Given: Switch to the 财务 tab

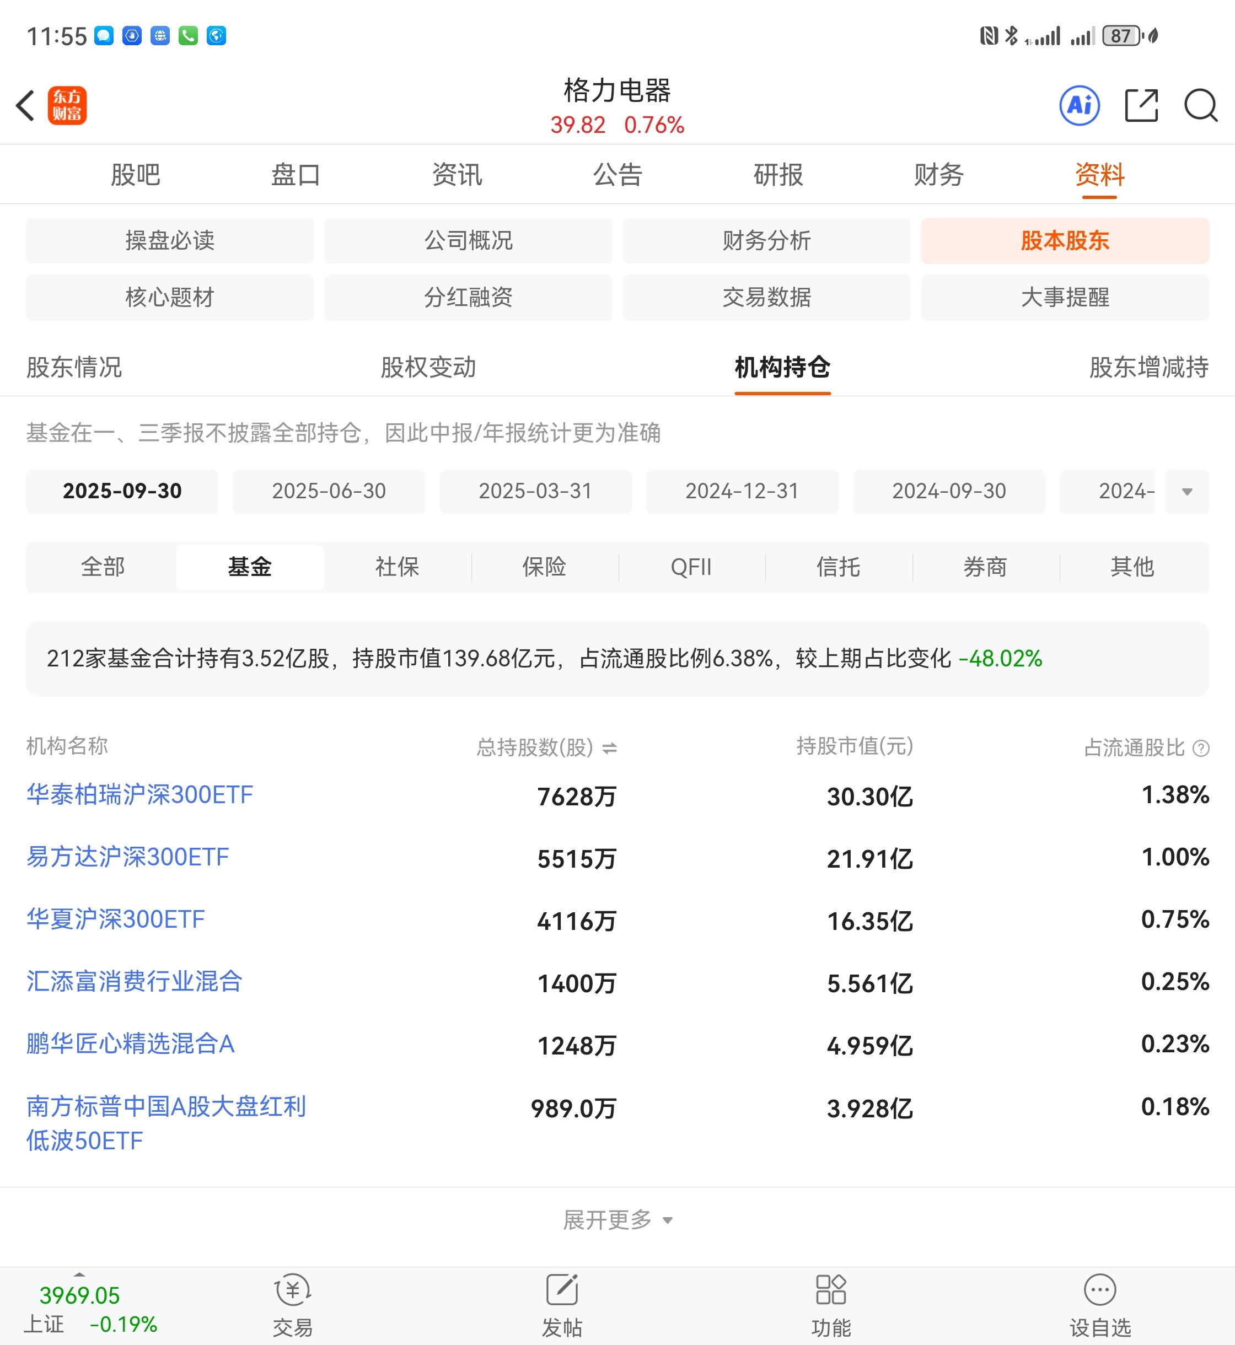Looking at the screenshot, I should pos(939,175).
